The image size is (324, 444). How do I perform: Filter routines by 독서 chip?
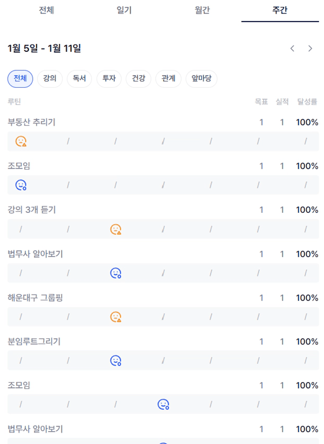tap(79, 79)
